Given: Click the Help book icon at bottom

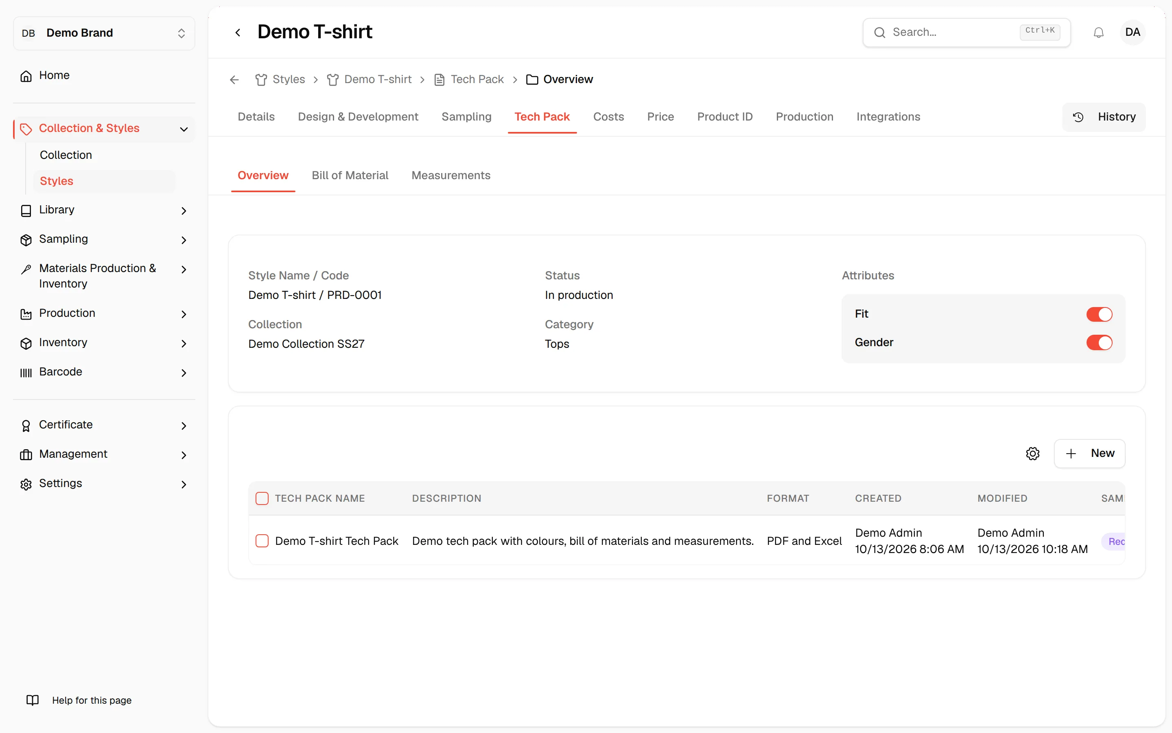Looking at the screenshot, I should [33, 700].
